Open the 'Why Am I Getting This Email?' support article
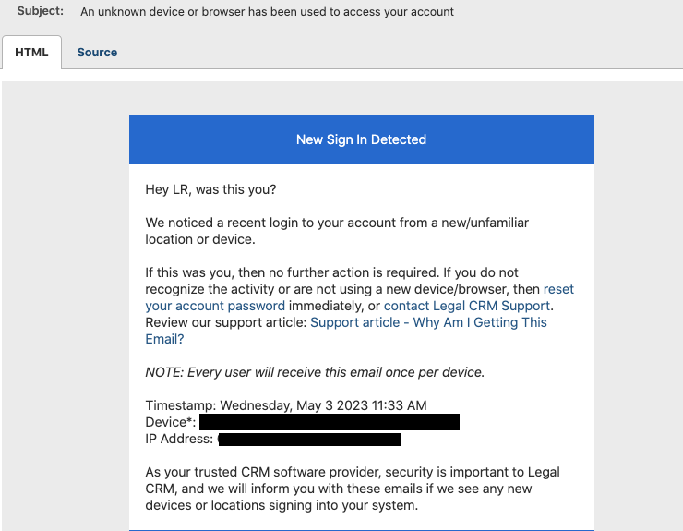 428,322
